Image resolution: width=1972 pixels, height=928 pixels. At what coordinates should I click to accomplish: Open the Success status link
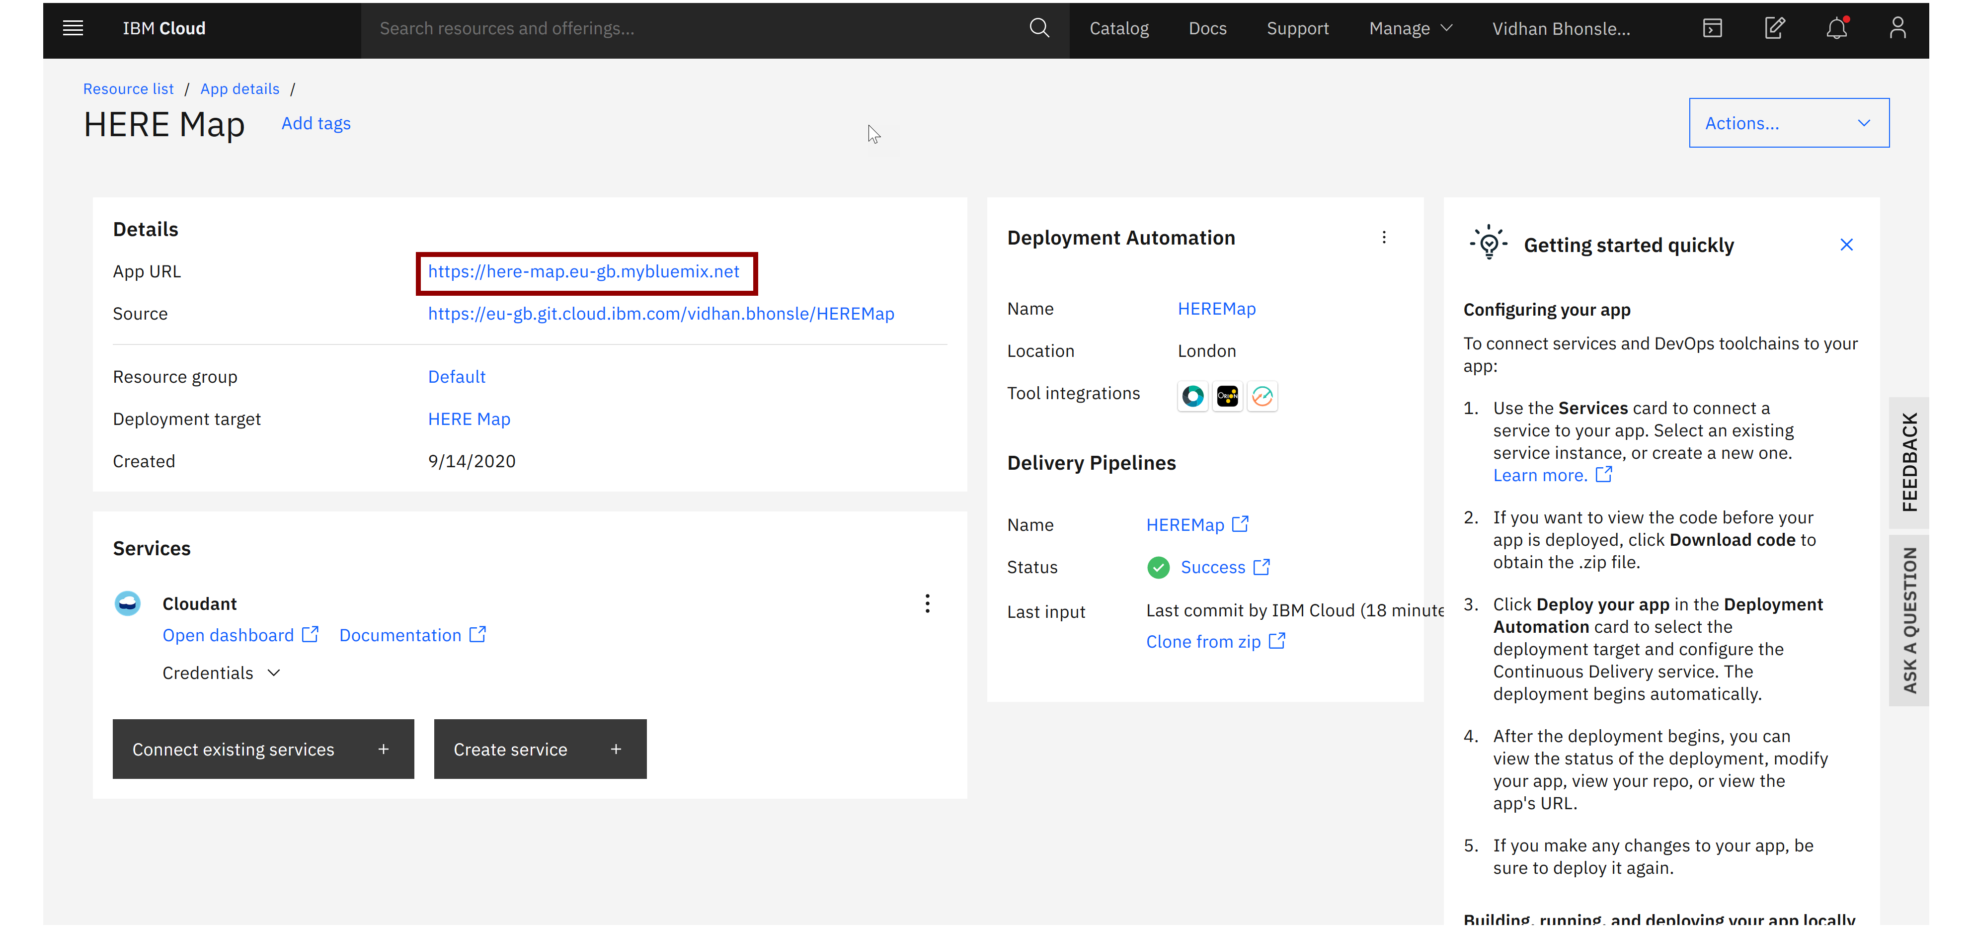point(1213,567)
